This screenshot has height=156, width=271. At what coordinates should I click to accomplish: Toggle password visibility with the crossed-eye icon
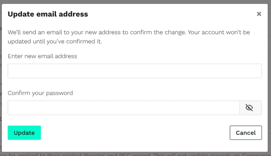click(249, 108)
